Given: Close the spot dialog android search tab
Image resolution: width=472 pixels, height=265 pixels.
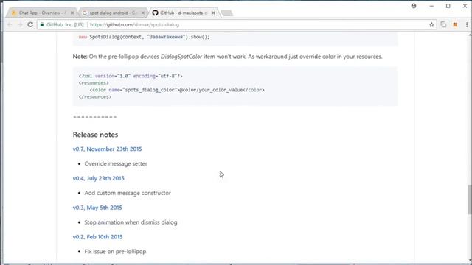Looking at the screenshot, I should (x=142, y=13).
